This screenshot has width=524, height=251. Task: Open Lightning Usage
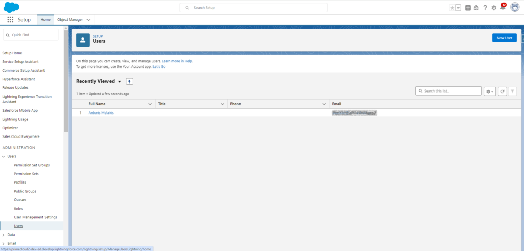(15, 119)
